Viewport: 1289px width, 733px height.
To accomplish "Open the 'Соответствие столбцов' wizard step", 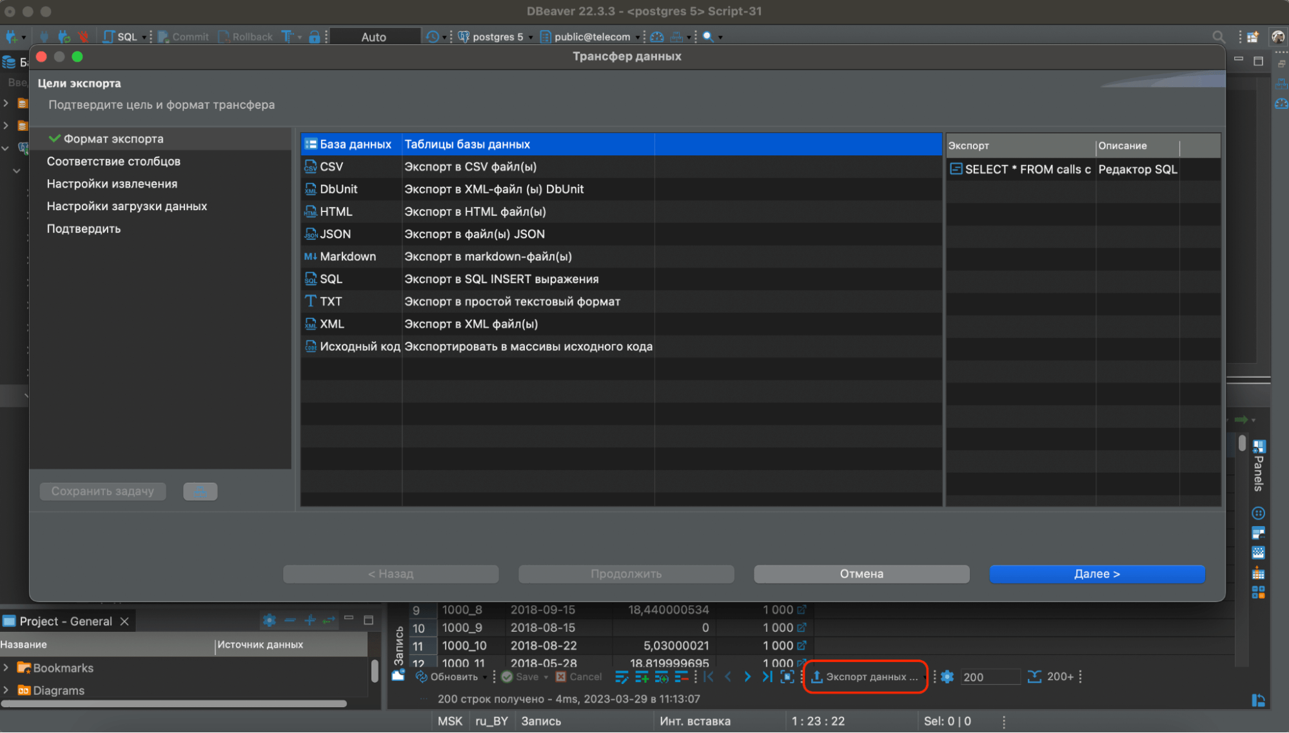I will 113,161.
